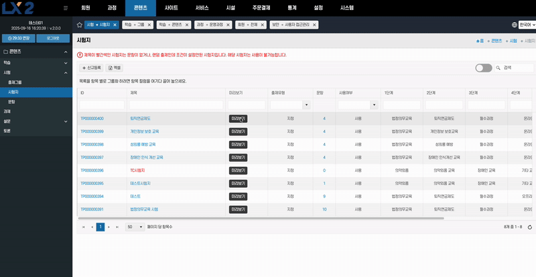Open the 출제유형 filter dropdown
The height and width of the screenshot is (277, 536).
click(x=306, y=105)
